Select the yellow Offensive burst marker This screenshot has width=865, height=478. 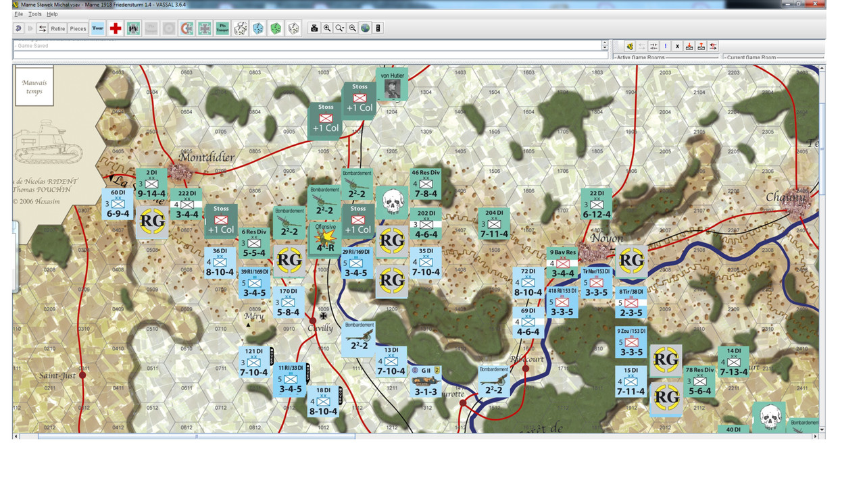point(324,239)
